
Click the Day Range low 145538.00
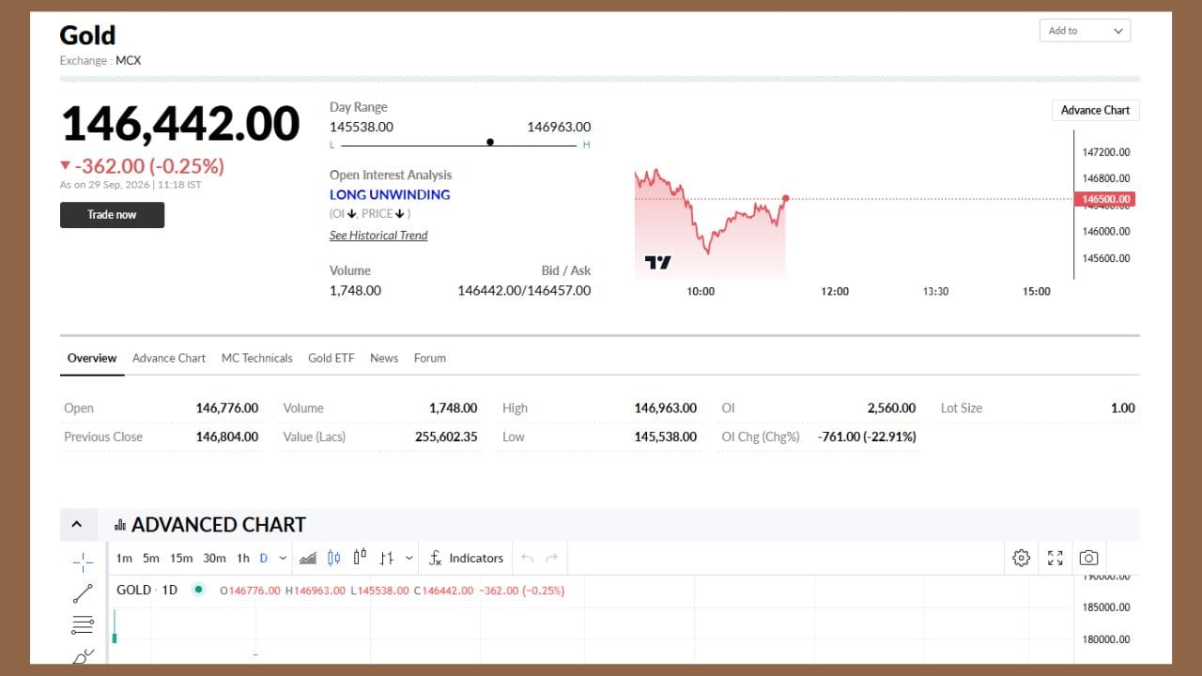tap(362, 127)
